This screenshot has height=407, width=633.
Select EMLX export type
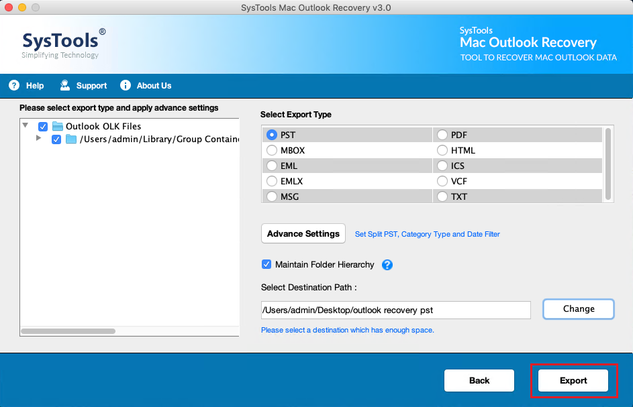272,181
